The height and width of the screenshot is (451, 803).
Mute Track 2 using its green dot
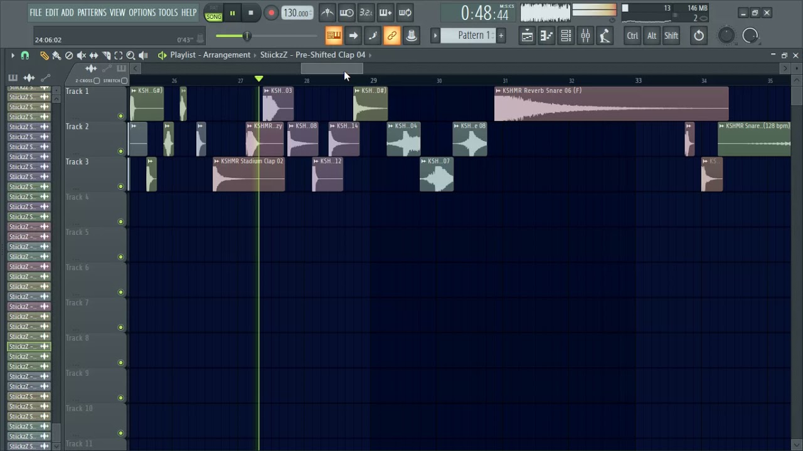120,151
